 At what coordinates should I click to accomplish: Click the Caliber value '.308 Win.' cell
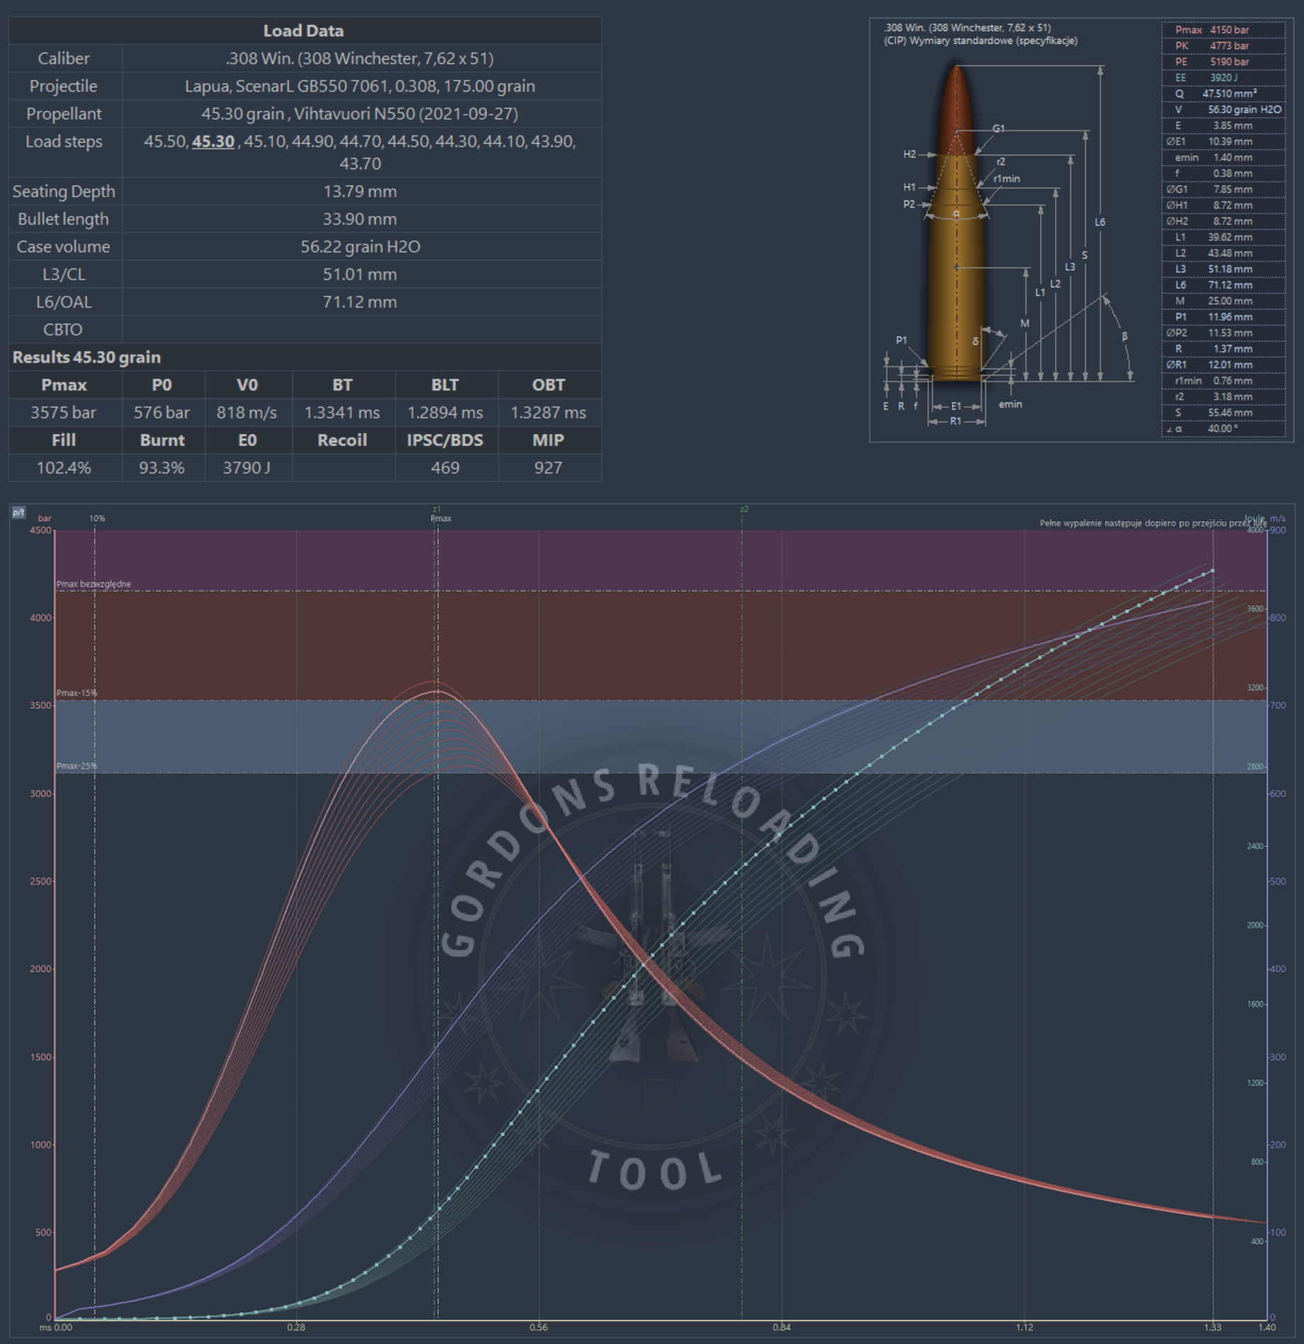pyautogui.click(x=361, y=58)
